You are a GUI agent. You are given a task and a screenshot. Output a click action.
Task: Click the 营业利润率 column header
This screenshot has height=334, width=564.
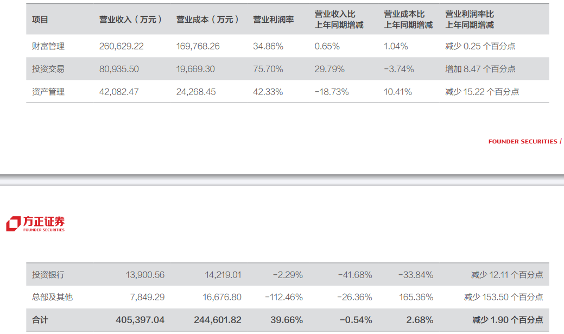tap(273, 20)
